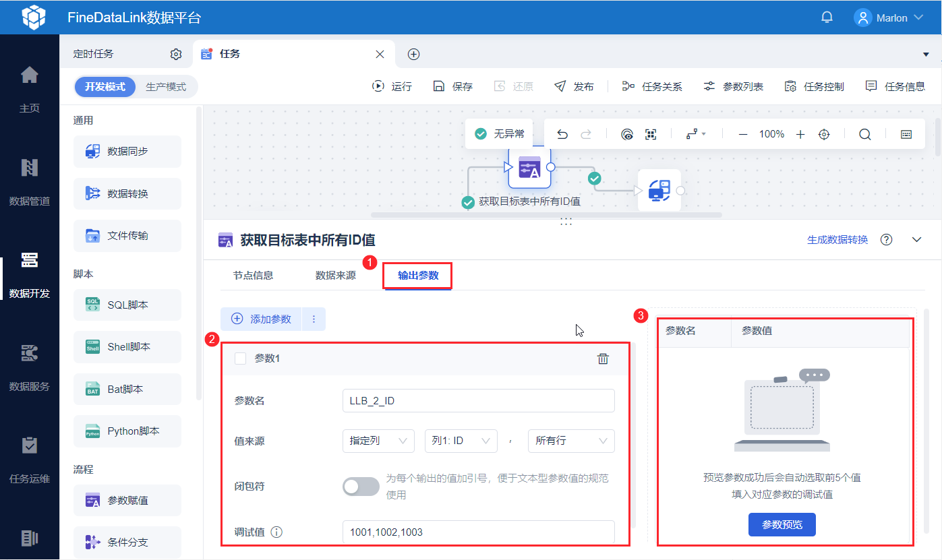Click the canvas overview eye icon
942x560 pixels.
pyautogui.click(x=627, y=134)
